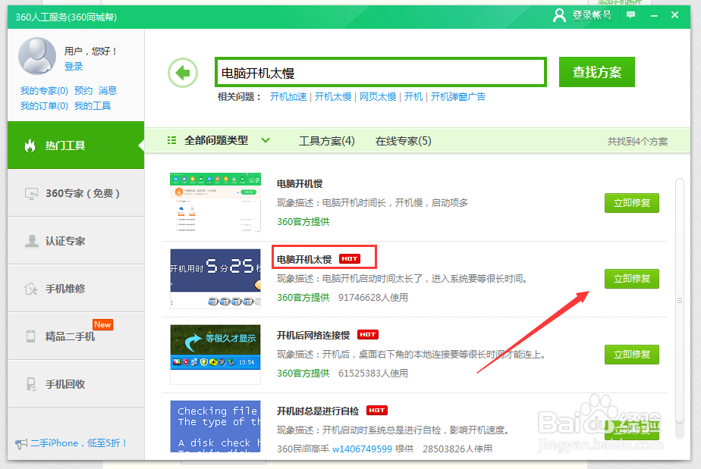Switch to 在线专家(5) tab
The image size is (701, 469).
tap(404, 141)
